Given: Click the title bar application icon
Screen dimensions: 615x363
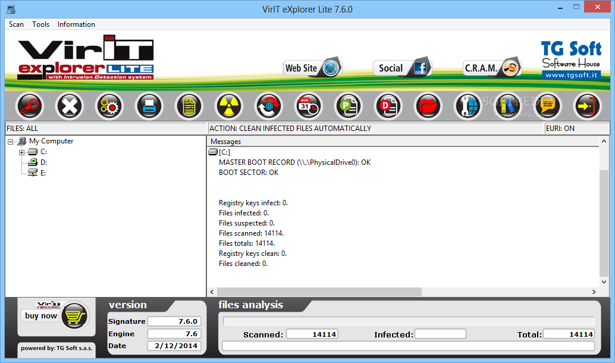Looking at the screenshot, I should coord(11,9).
